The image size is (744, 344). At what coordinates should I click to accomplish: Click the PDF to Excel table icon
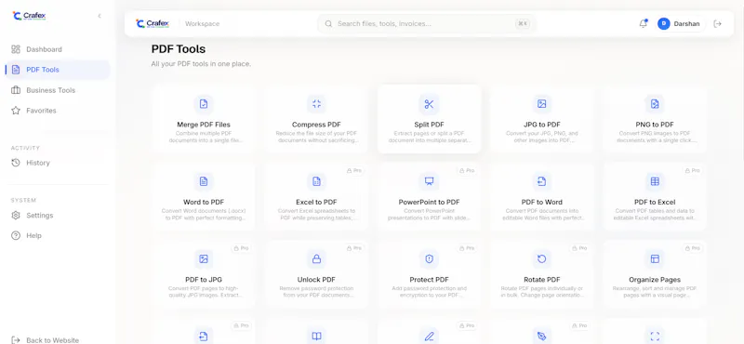(655, 181)
